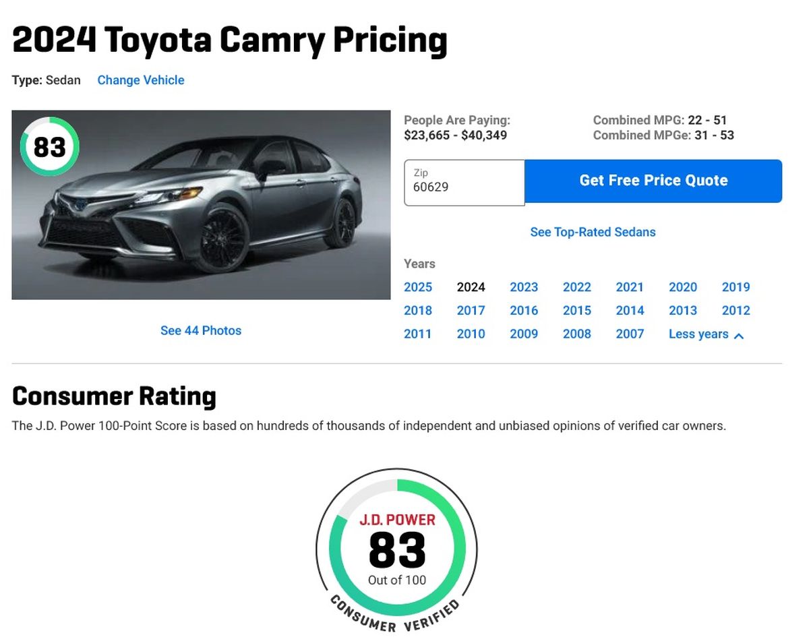Viewport: 809px width, 637px height.
Task: Select the 2023 model year
Action: click(524, 287)
